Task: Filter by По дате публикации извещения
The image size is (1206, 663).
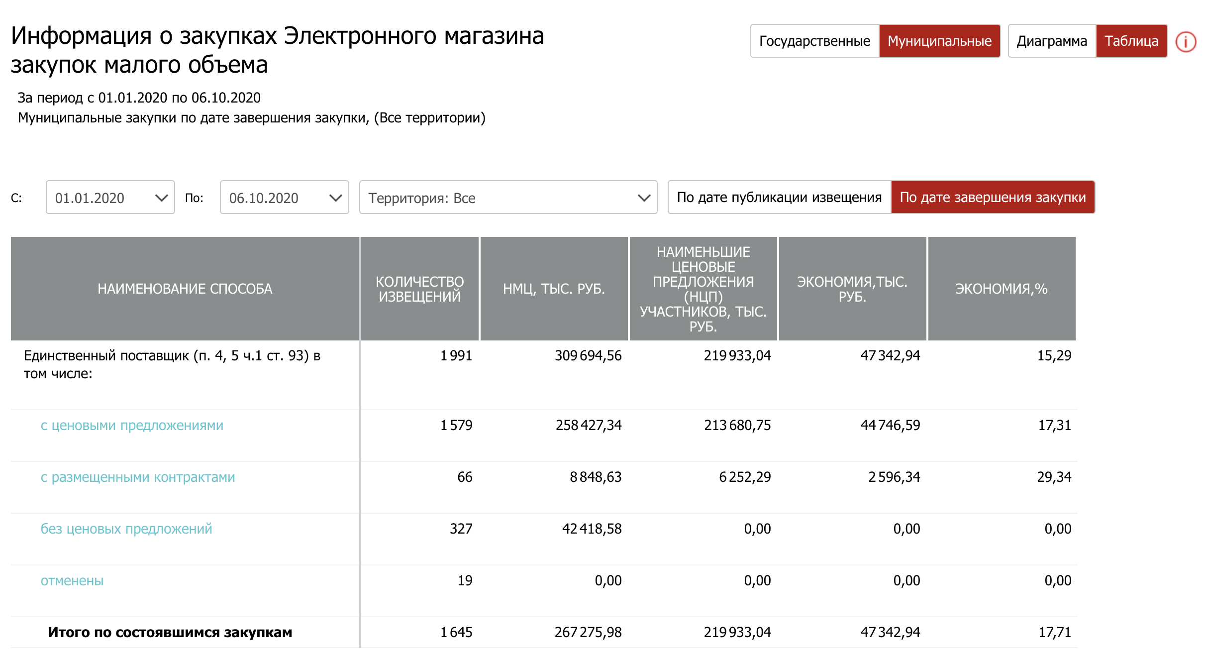Action: pyautogui.click(x=779, y=198)
